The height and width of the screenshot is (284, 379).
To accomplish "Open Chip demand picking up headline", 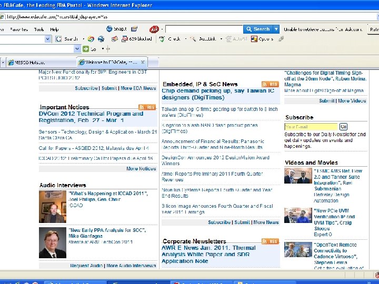I will pyautogui.click(x=218, y=94).
